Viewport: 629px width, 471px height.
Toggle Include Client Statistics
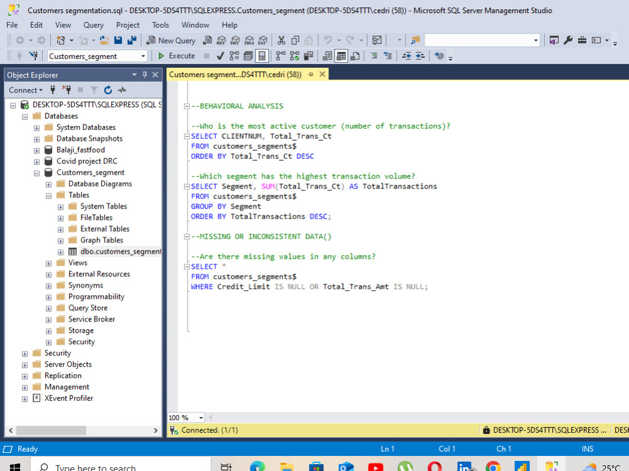[308, 56]
